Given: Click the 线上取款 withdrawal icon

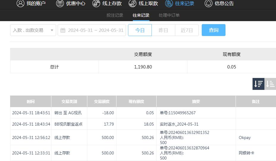Looking at the screenshot, I should point(133,3).
